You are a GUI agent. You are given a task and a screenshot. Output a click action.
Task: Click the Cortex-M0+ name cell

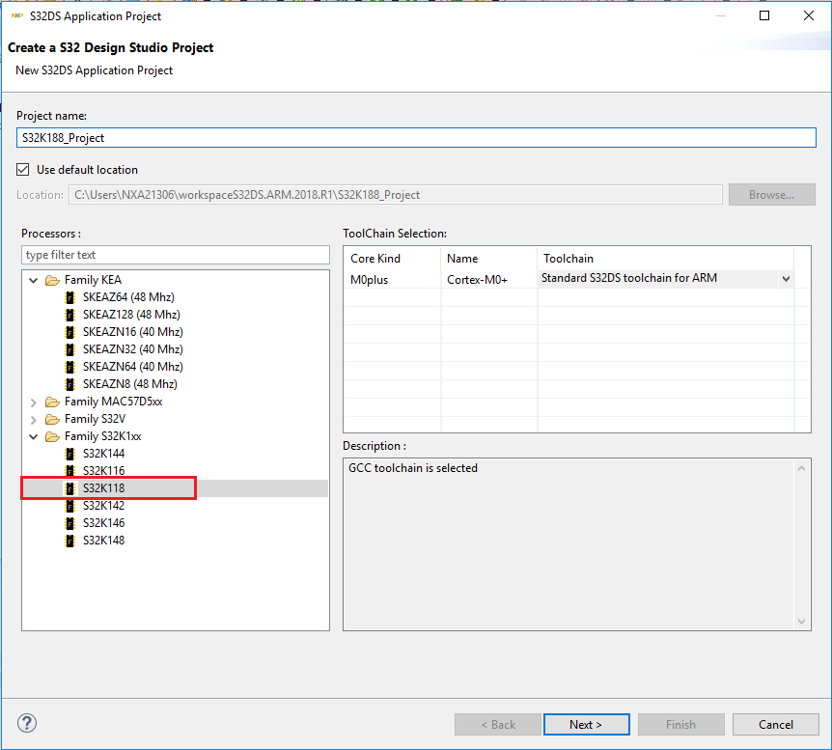point(488,280)
